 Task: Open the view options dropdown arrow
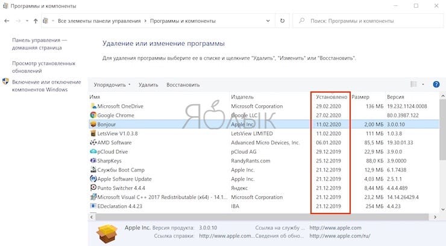(x=423, y=84)
